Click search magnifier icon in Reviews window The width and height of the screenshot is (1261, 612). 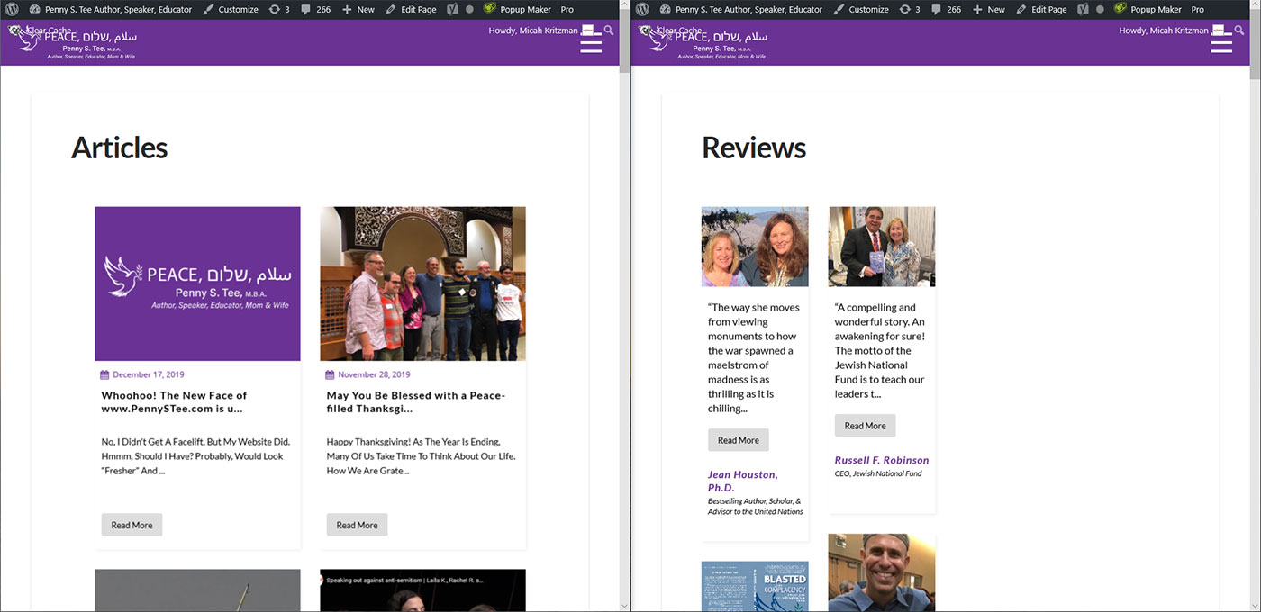coord(1239,31)
